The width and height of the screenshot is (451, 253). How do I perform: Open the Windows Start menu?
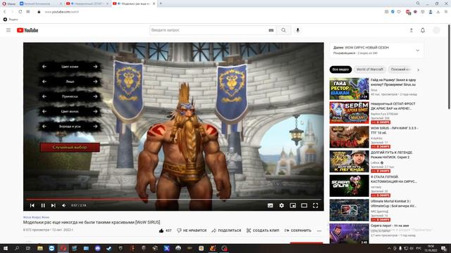point(6,248)
